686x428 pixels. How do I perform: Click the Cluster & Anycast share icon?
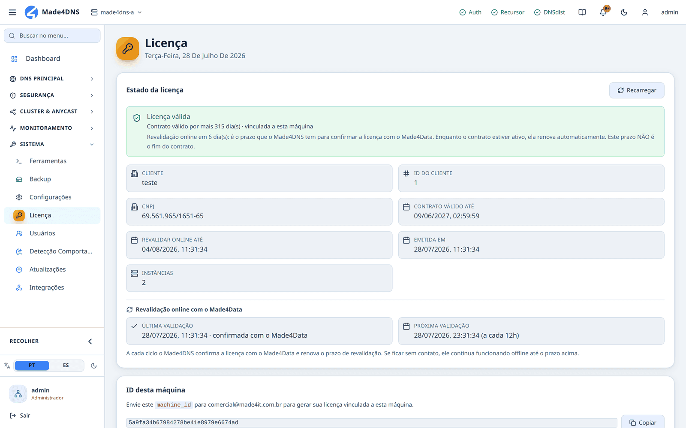13,111
